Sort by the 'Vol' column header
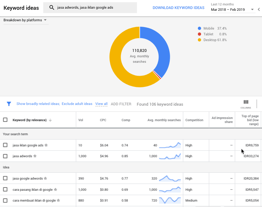The height and width of the screenshot is (207, 262). (80, 120)
